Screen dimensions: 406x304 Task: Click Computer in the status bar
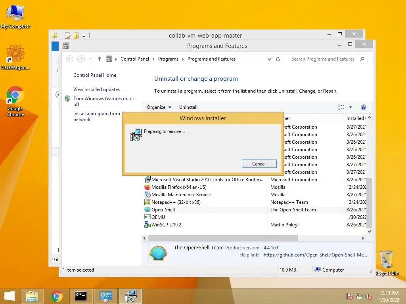(329, 270)
